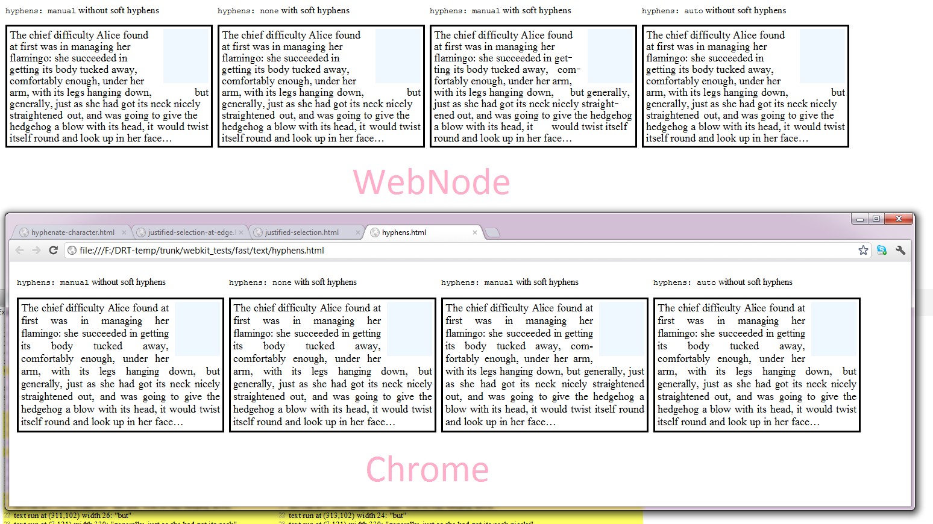The width and height of the screenshot is (933, 524).
Task: Open a new tab with the new tab button
Action: (492, 233)
